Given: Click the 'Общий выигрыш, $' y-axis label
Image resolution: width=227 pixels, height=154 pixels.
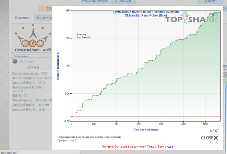Looking at the screenshot, I should [x=58, y=66].
